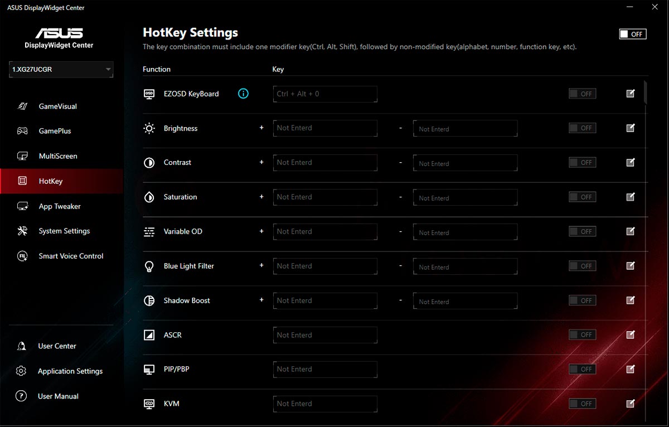Viewport: 669px width, 427px height.
Task: Click the EZOSD KeyBoard key field
Action: [x=325, y=94]
